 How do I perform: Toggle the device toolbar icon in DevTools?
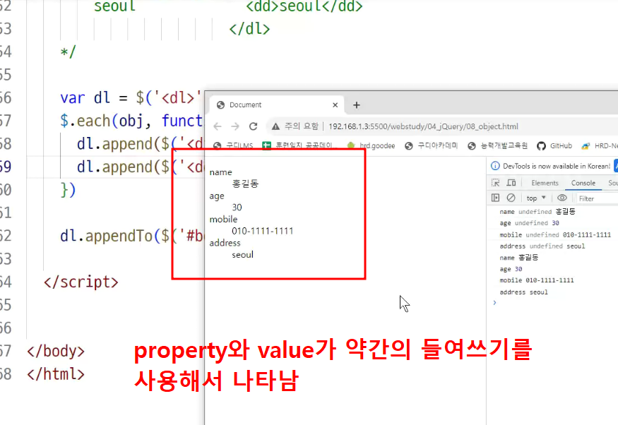click(x=511, y=183)
